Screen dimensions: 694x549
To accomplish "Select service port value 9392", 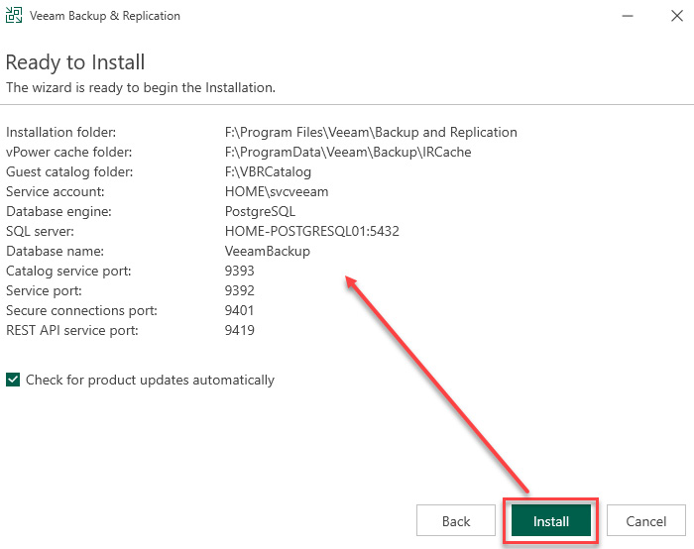I will pos(240,290).
